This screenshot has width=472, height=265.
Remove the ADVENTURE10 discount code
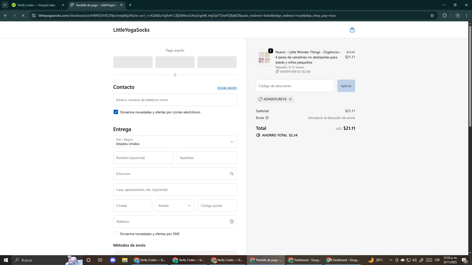point(290,99)
